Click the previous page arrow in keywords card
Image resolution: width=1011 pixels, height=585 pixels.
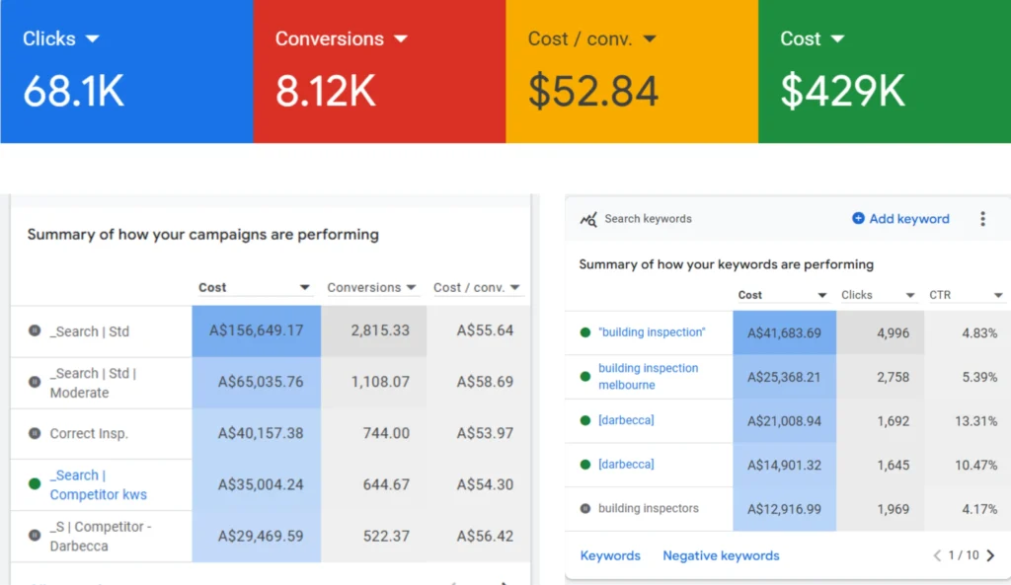pyautogui.click(x=937, y=555)
